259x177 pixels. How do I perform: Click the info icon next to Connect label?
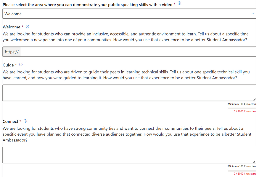(25, 121)
